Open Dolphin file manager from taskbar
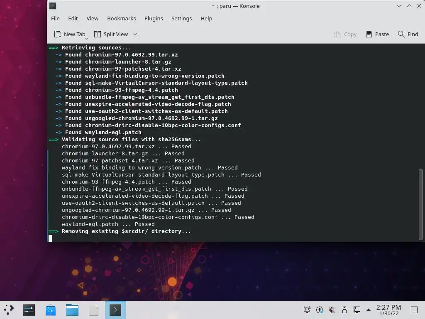The width and height of the screenshot is (425, 319). (72, 310)
